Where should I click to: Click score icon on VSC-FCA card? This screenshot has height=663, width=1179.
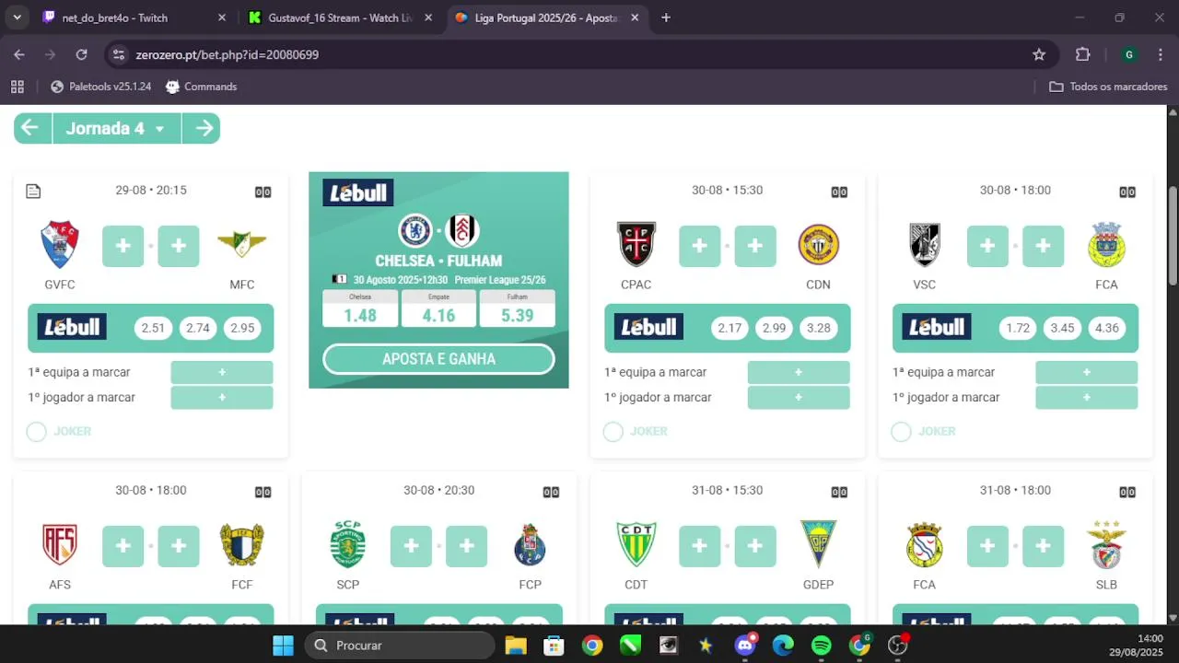pos(1127,192)
